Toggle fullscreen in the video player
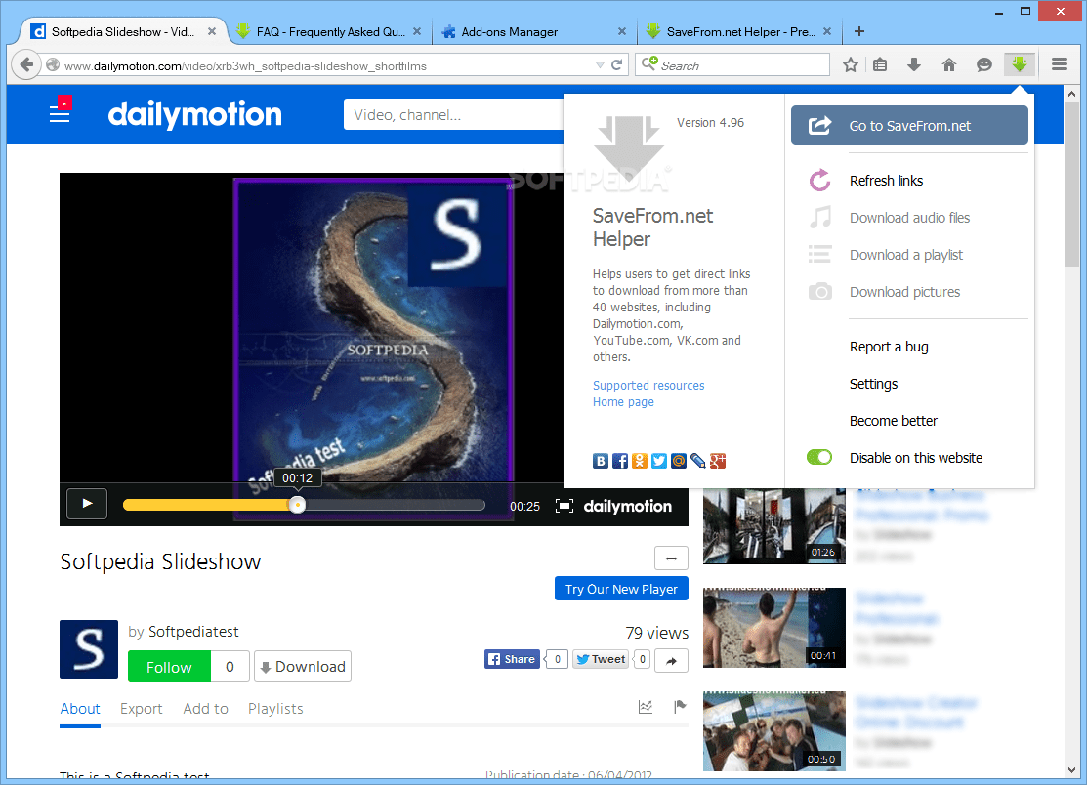The image size is (1087, 785). coord(564,507)
